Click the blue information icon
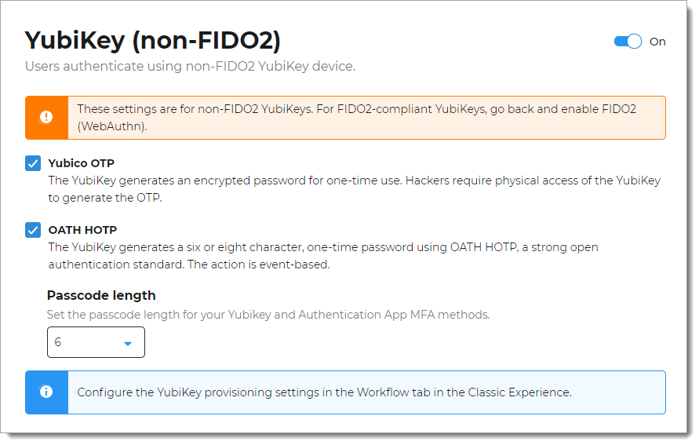This screenshot has width=699, height=445. pos(46,392)
